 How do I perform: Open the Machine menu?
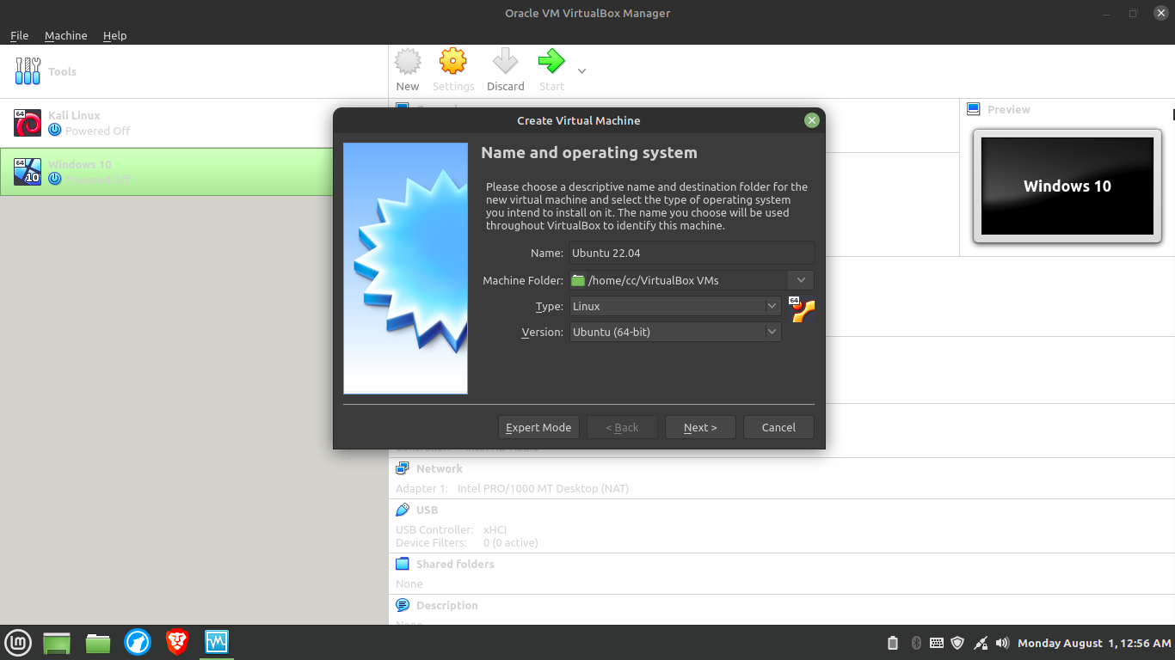65,35
